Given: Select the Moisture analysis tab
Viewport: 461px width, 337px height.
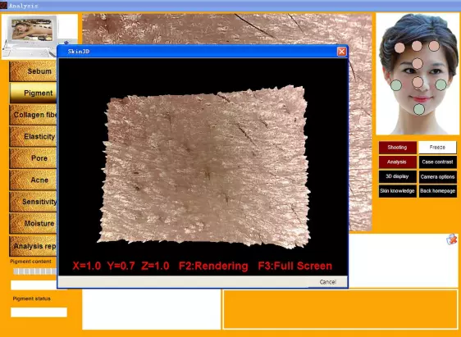Looking at the screenshot, I should [33, 223].
